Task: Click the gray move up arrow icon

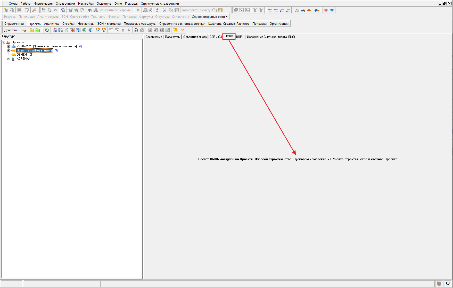Action: tap(123, 30)
